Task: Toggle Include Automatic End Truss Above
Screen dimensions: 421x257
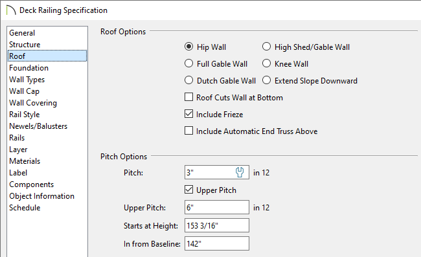Action: [188, 131]
